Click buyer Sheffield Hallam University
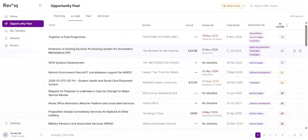Screen dimensions: 308x140 [159, 82]
